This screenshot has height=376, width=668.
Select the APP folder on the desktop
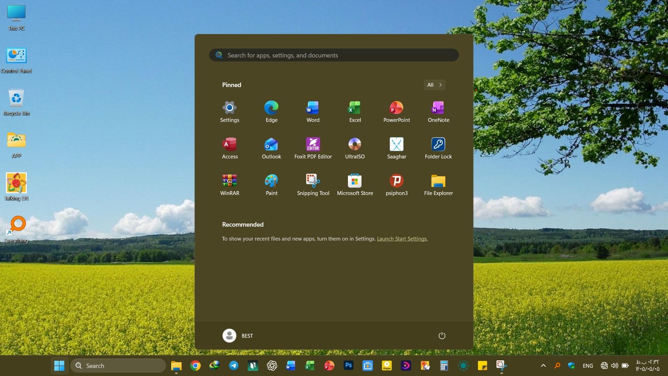[16, 145]
